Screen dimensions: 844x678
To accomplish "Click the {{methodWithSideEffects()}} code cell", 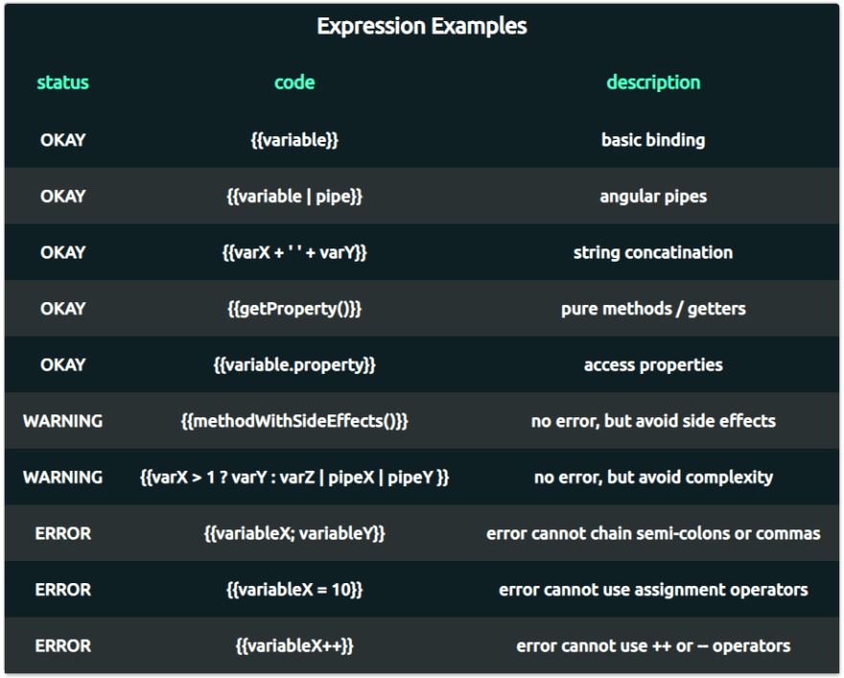I will (294, 421).
